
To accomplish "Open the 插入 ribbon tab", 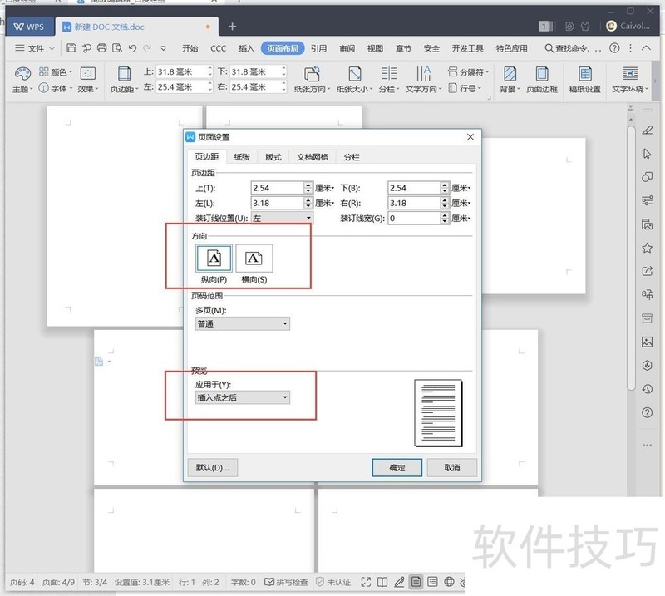I will pos(246,48).
